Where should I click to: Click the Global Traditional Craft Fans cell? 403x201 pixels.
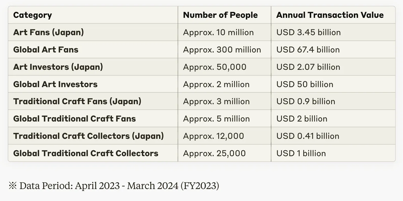click(x=74, y=119)
